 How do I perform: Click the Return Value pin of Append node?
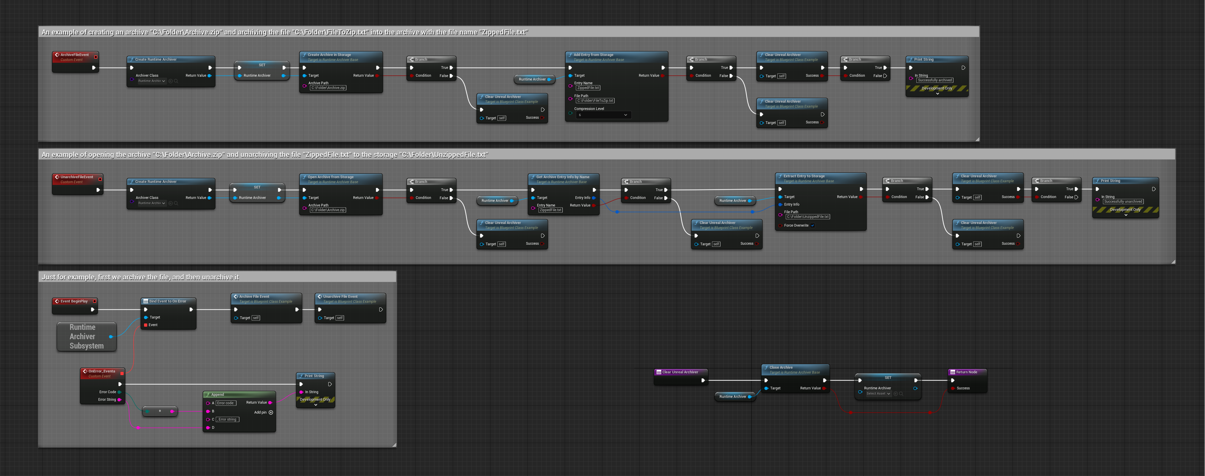click(270, 402)
